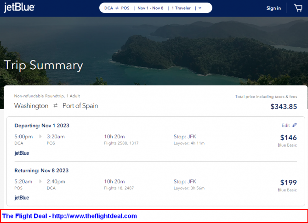
Task: Click Total price including taxes & fees
Action: pos(266,97)
